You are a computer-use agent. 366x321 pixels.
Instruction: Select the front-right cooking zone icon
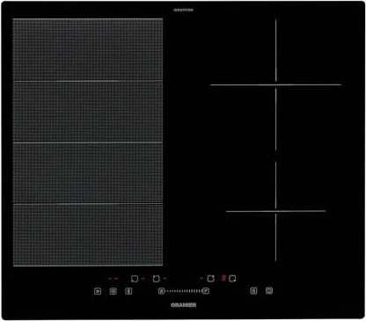[x=232, y=279]
